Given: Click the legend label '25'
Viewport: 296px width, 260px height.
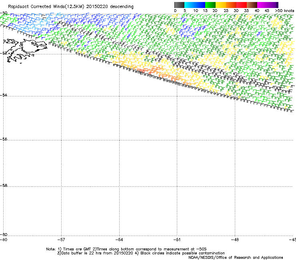Looking at the screenshot, I should (226, 11).
